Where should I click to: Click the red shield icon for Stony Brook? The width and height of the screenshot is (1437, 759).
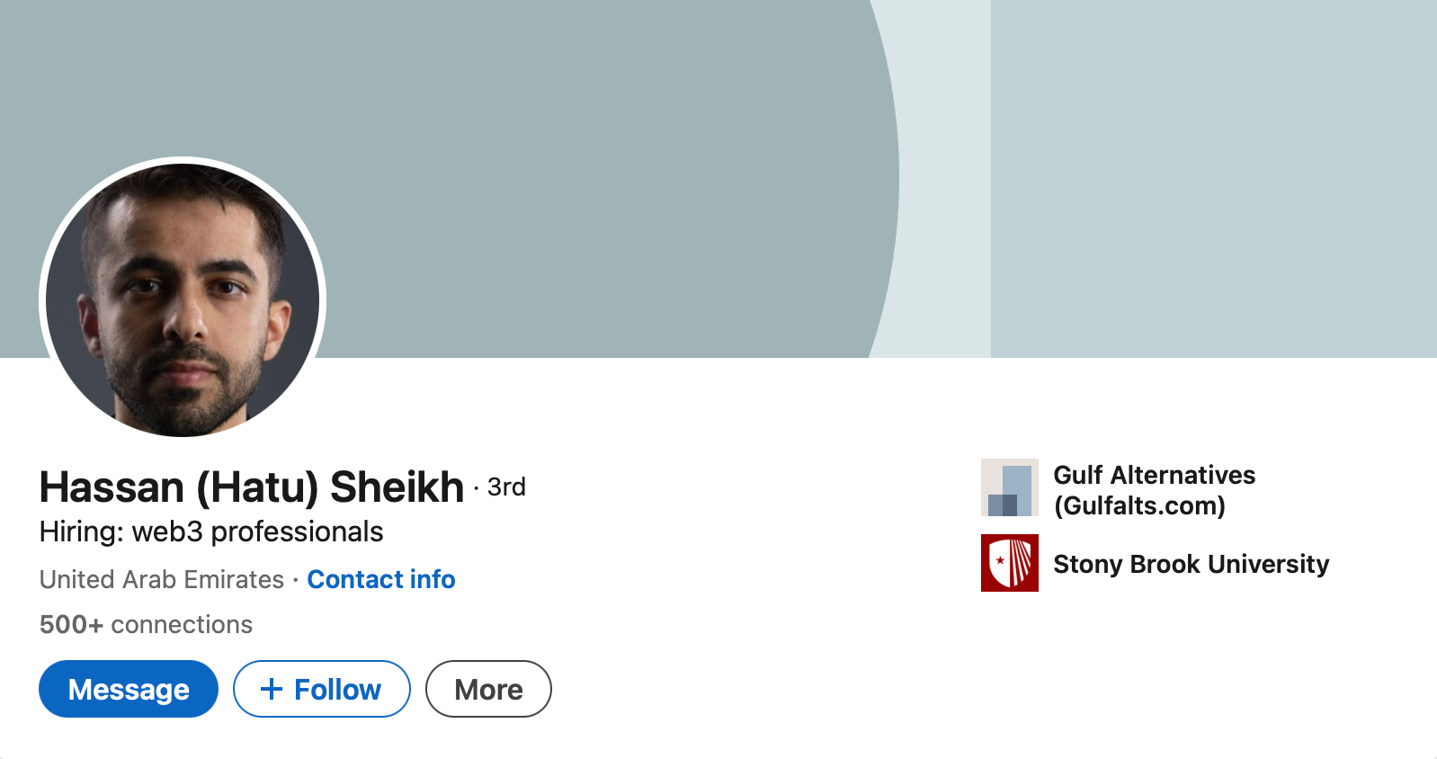coord(1009,565)
